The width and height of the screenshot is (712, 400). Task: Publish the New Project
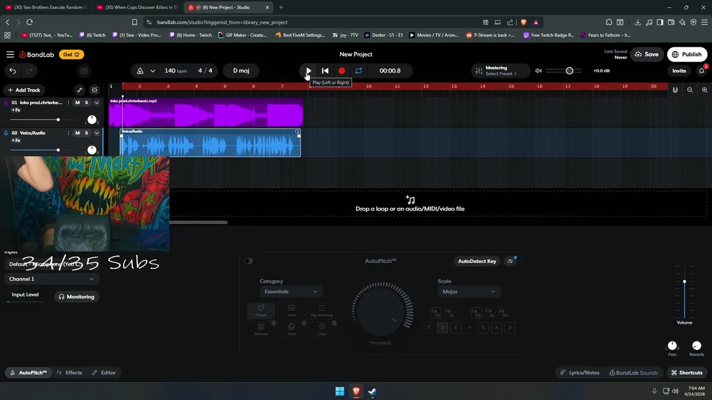(x=687, y=54)
